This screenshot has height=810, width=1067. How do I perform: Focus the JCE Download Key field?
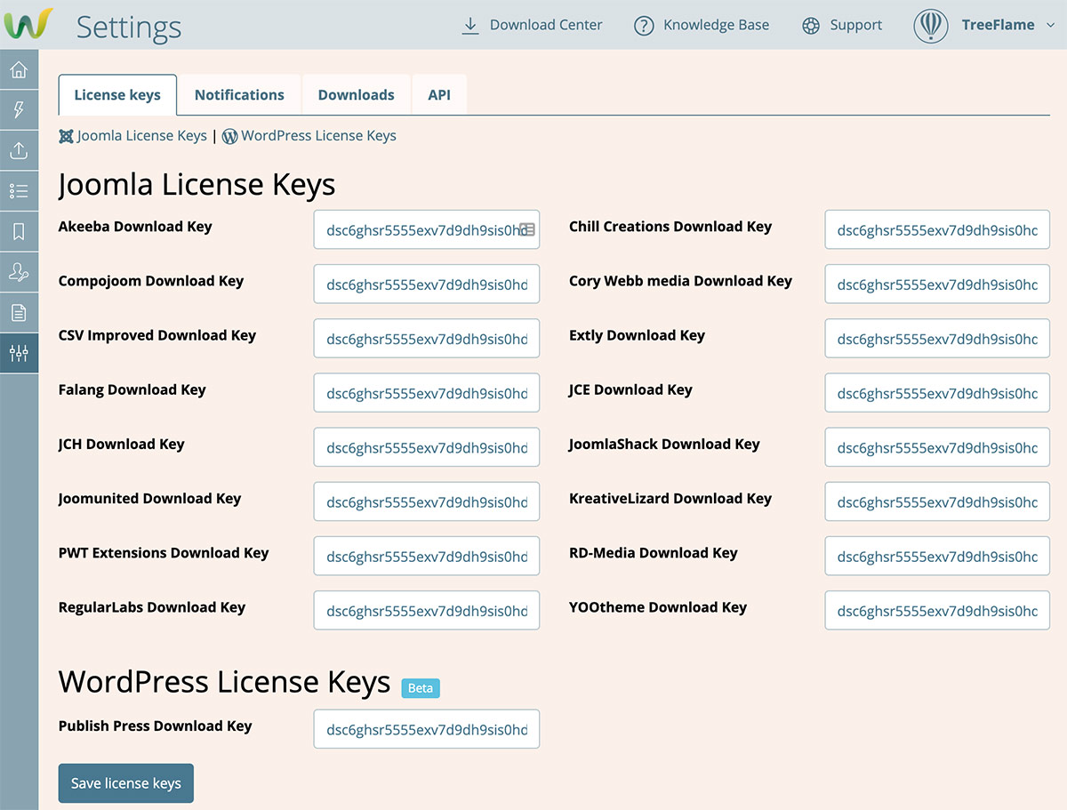[937, 393]
